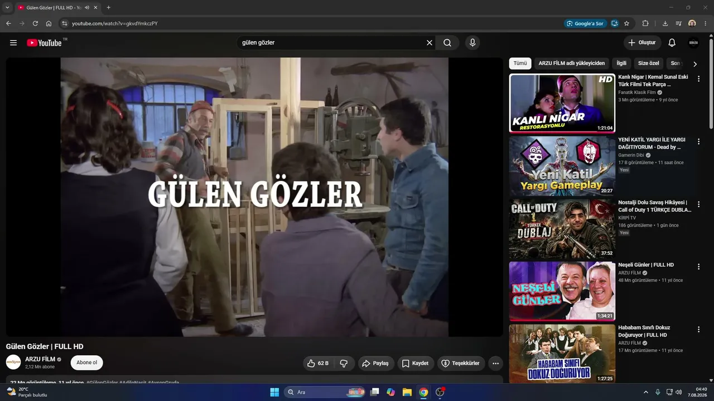Click the browser address bar URL
The image size is (714, 401).
click(x=115, y=23)
